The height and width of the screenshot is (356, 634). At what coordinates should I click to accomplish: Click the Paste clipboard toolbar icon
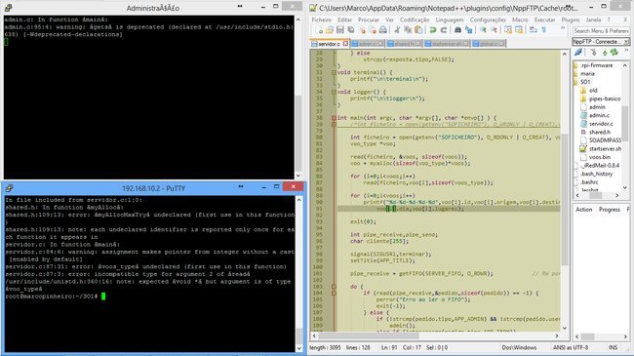pos(418,30)
